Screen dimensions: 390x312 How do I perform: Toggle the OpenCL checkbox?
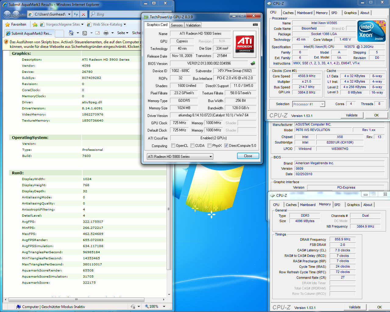click(x=173, y=146)
